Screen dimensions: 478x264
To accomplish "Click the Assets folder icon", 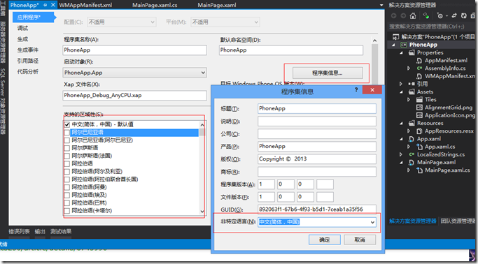I will 412,92.
